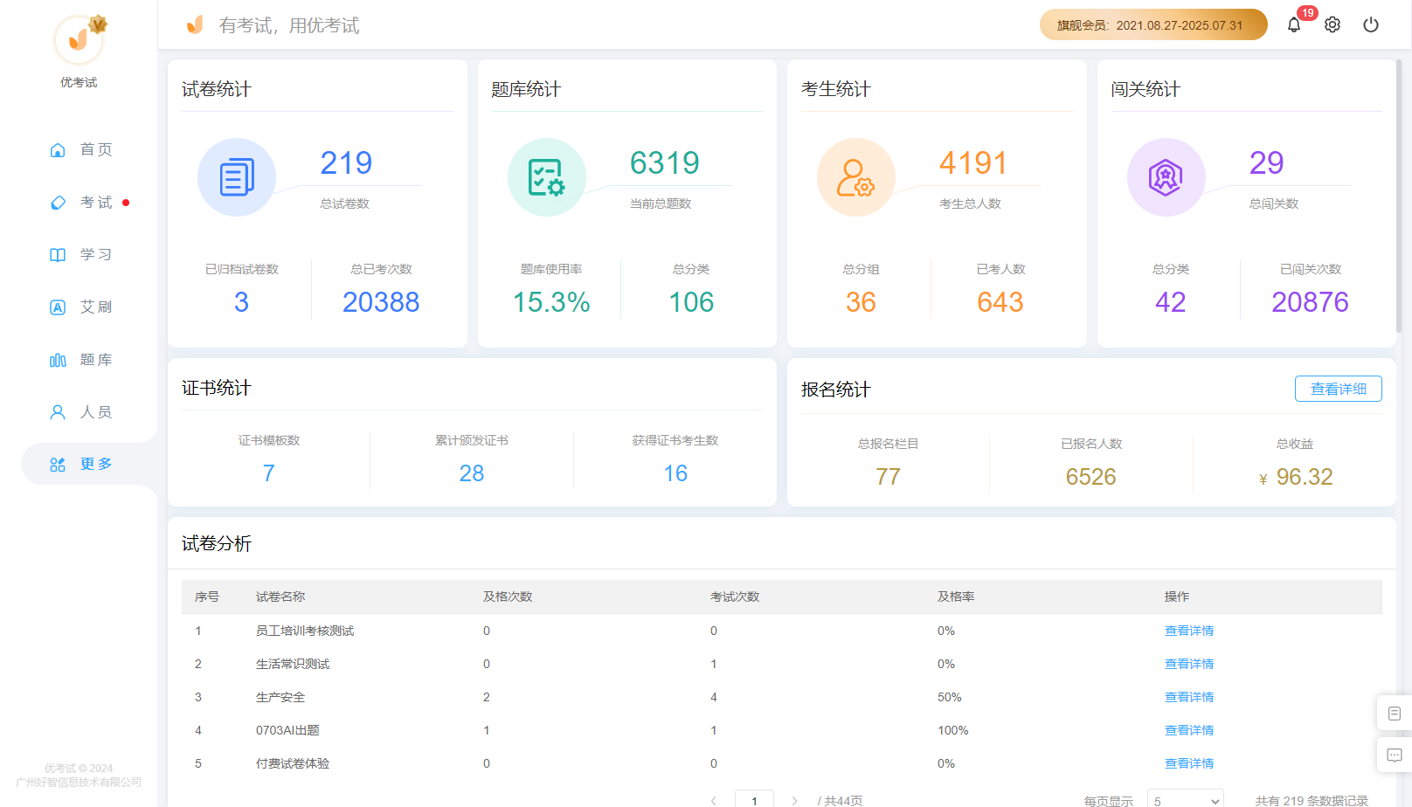Open the floating chat message icon

point(1395,755)
